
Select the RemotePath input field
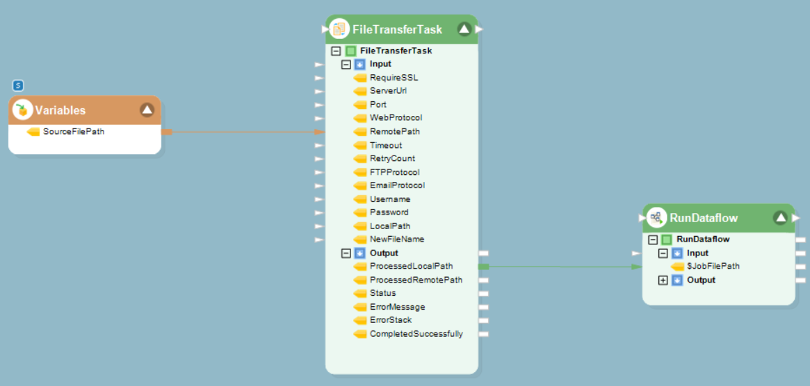[x=394, y=131]
